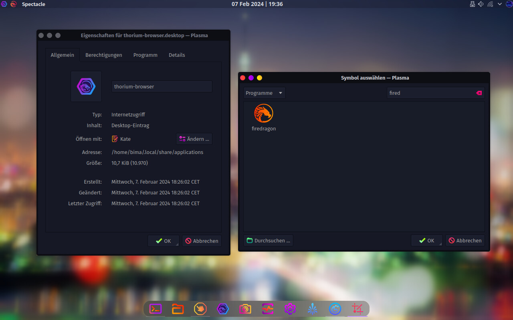Viewport: 513px width, 320px height.
Task: Click the 'Letzter Zugriff' date value
Action: point(156,203)
